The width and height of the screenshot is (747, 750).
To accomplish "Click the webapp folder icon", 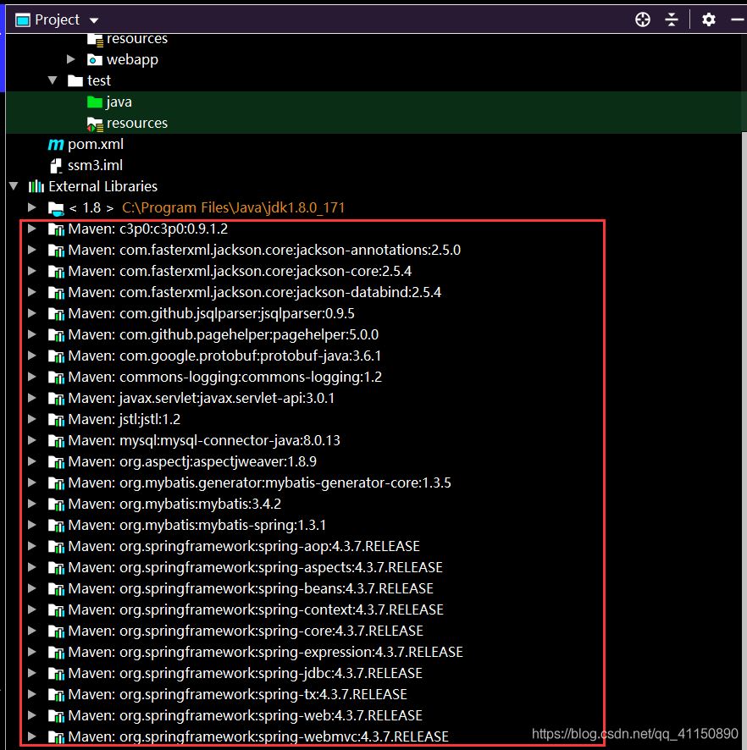I will [95, 60].
